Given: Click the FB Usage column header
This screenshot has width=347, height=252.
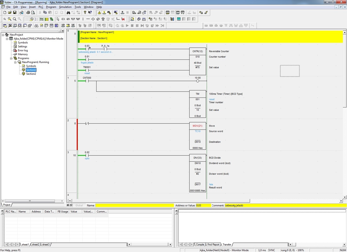Looking at the screenshot, I should [63, 212].
